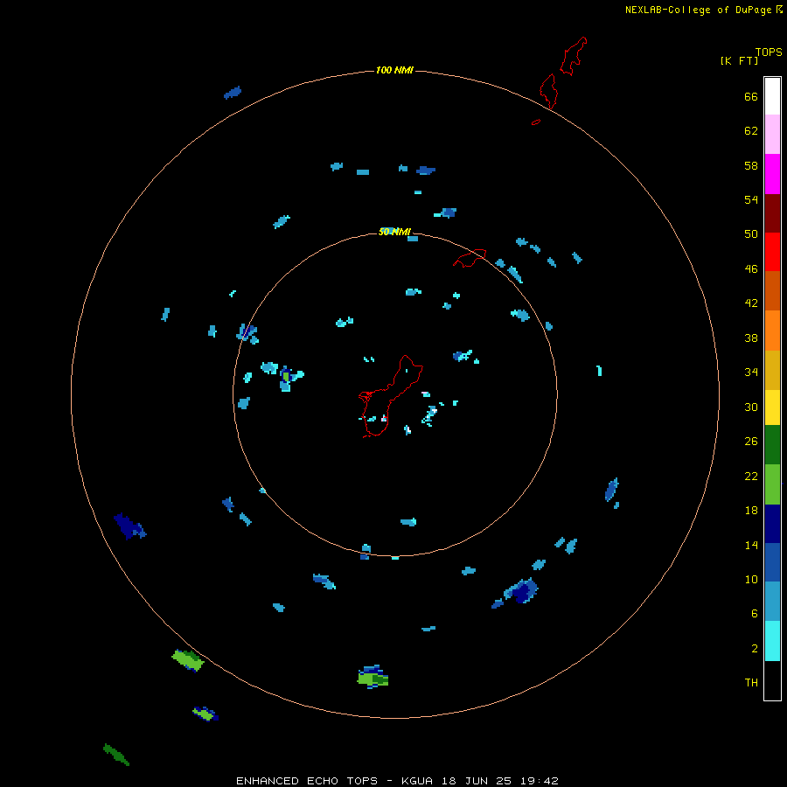The width and height of the screenshot is (787, 787).
Task: Click the legend value 18
Action: [x=751, y=511]
